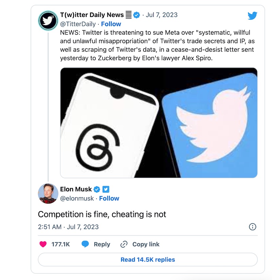
Task: Click the Copy link chain icon
Action: 124,244
